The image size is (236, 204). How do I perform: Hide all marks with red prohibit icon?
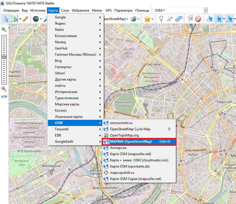click(x=198, y=19)
